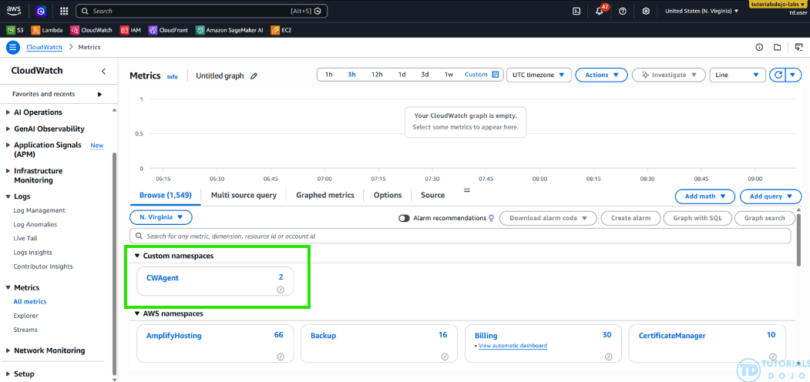Open the services grid menu icon
810x382 pixels.
63,11
